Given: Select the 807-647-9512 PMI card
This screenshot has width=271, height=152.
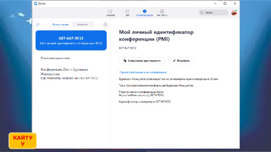Looking at the screenshot, I should (x=71, y=41).
